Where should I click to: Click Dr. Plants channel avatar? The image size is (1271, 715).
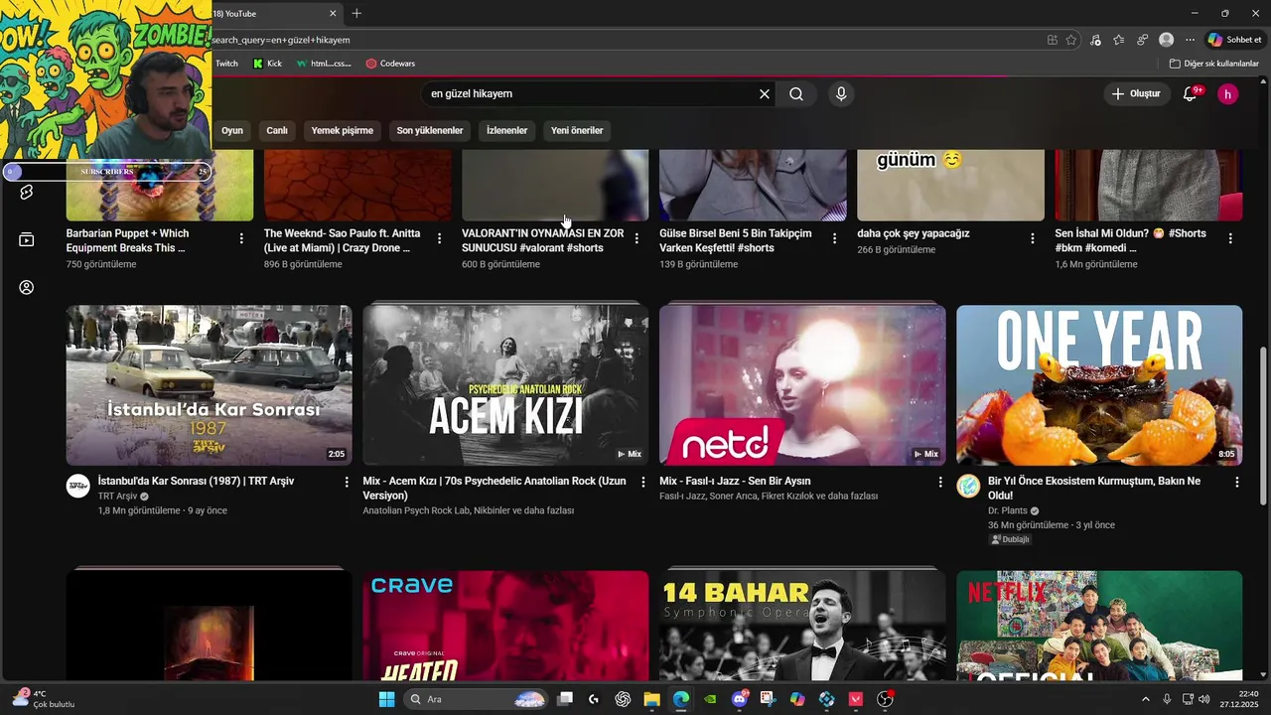[x=968, y=486]
